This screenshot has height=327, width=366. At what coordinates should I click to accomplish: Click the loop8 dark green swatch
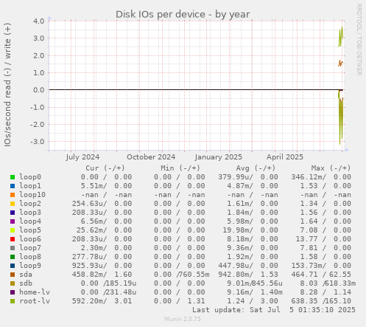pyautogui.click(x=13, y=257)
